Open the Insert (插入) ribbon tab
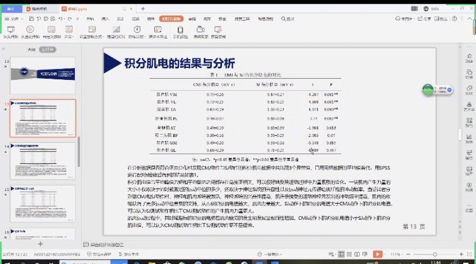This screenshot has height=264, width=476. (105, 19)
